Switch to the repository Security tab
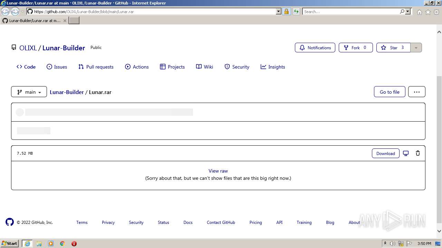442x248 pixels. click(237, 67)
